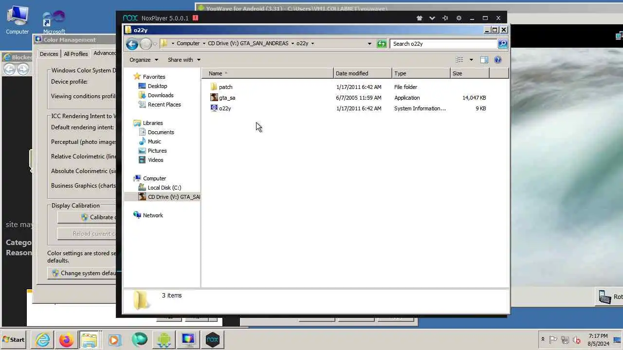Click the Change your view icon
Image resolution: width=623 pixels, height=350 pixels.
pyautogui.click(x=459, y=60)
